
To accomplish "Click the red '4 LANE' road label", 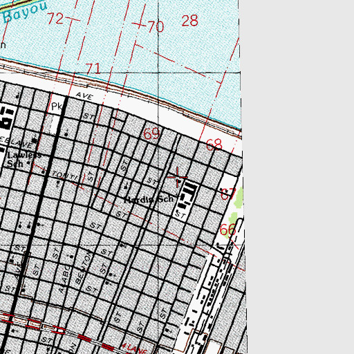I will pos(134,348).
